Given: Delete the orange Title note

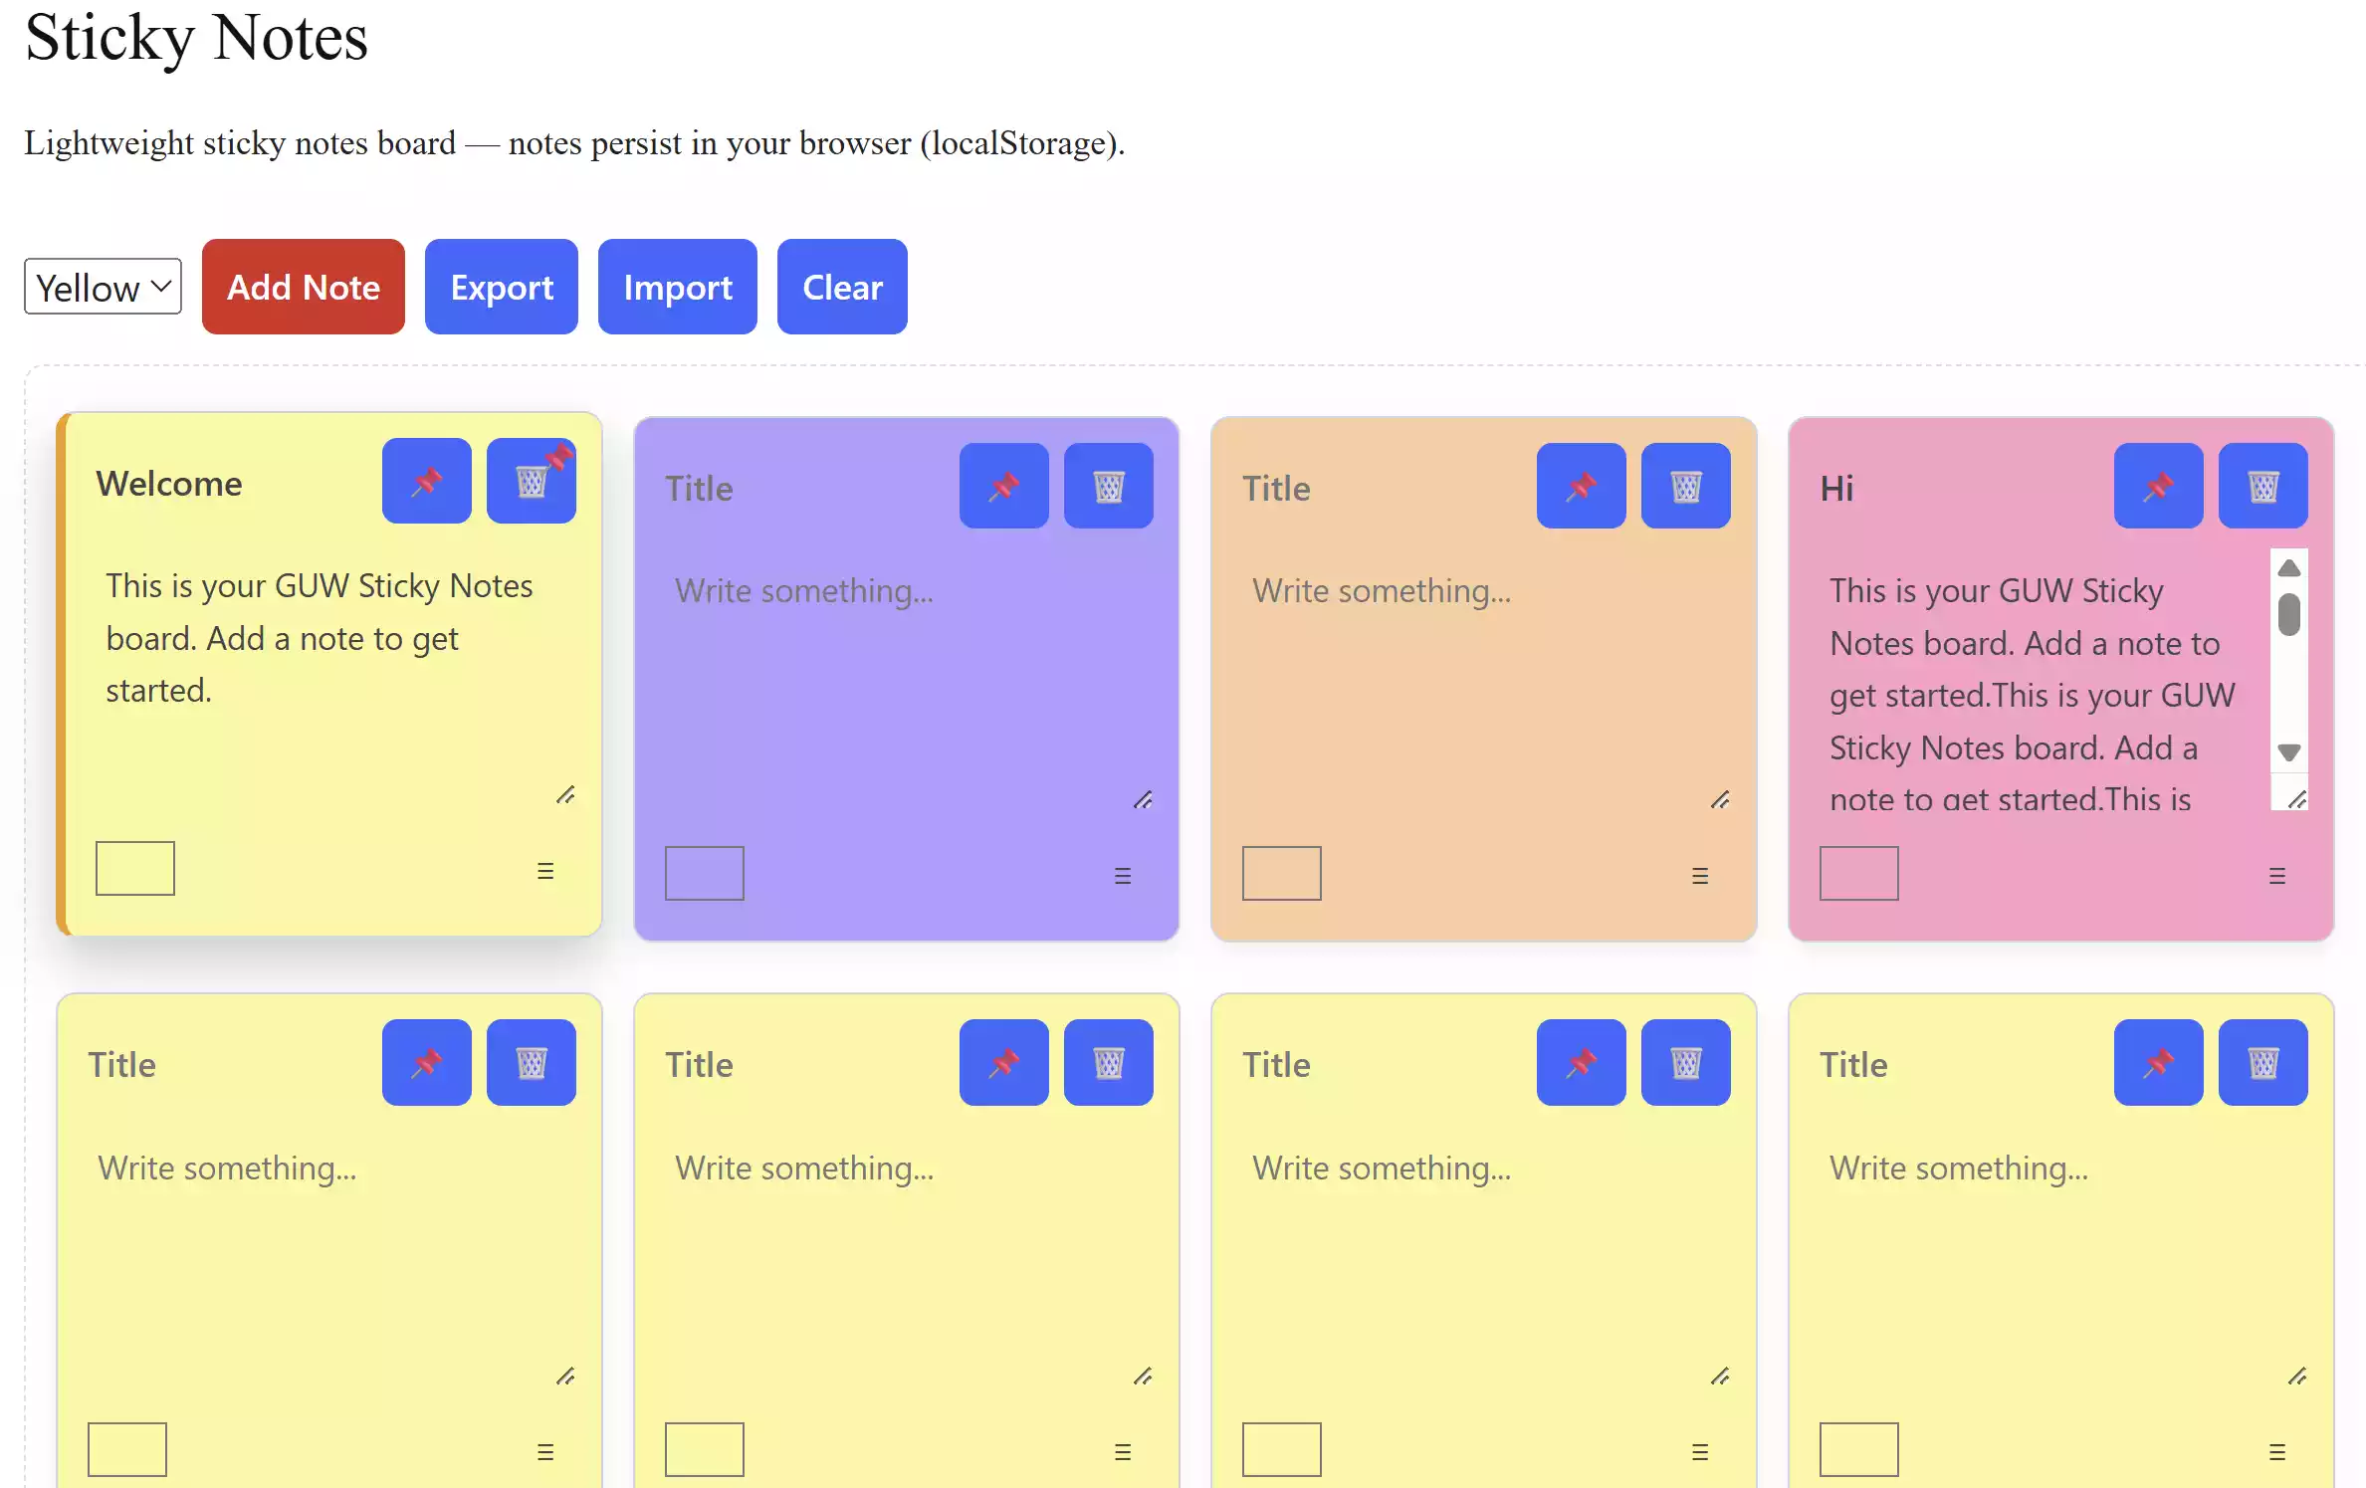Looking at the screenshot, I should 1685,486.
